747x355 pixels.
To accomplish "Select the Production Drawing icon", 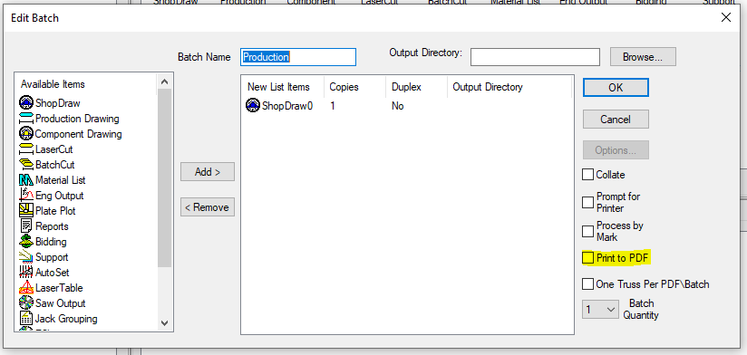I will [x=26, y=119].
